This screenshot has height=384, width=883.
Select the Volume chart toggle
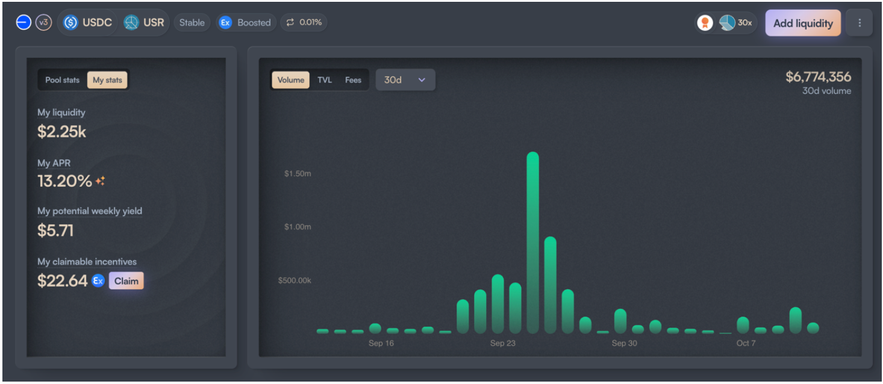[290, 80]
